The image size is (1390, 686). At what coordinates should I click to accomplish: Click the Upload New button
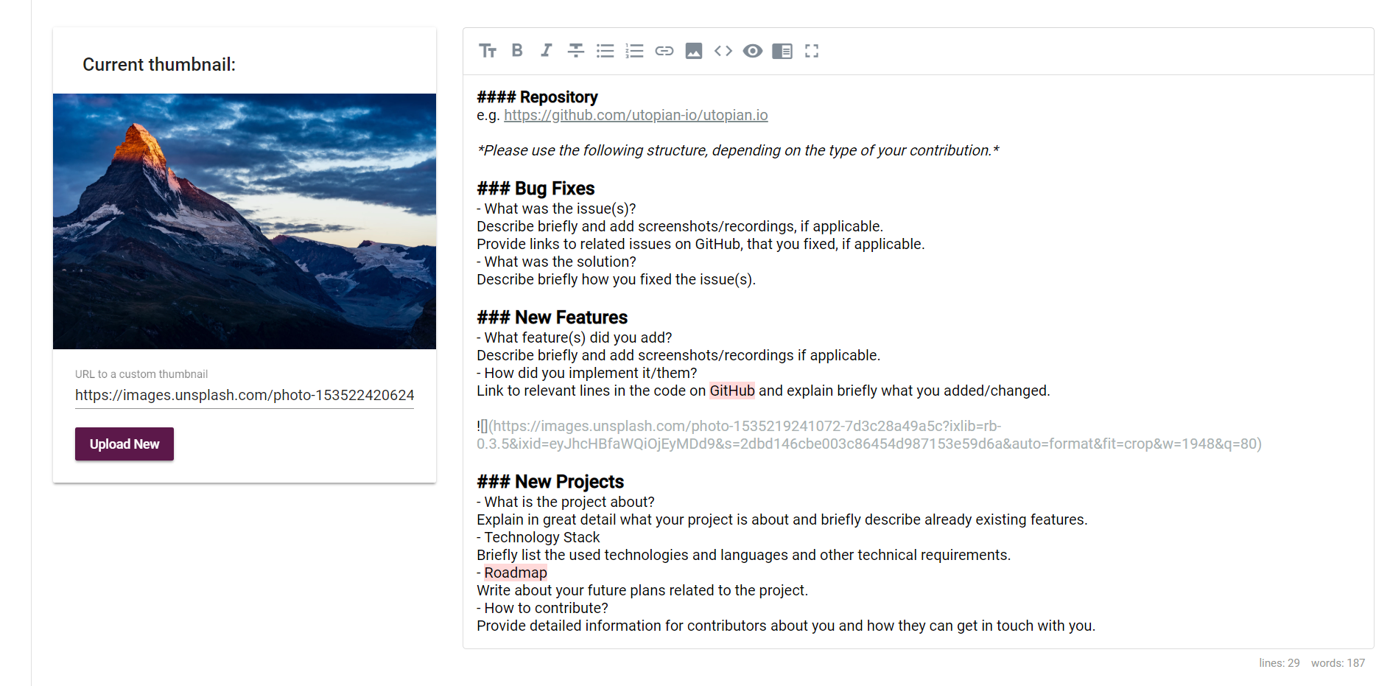point(124,444)
